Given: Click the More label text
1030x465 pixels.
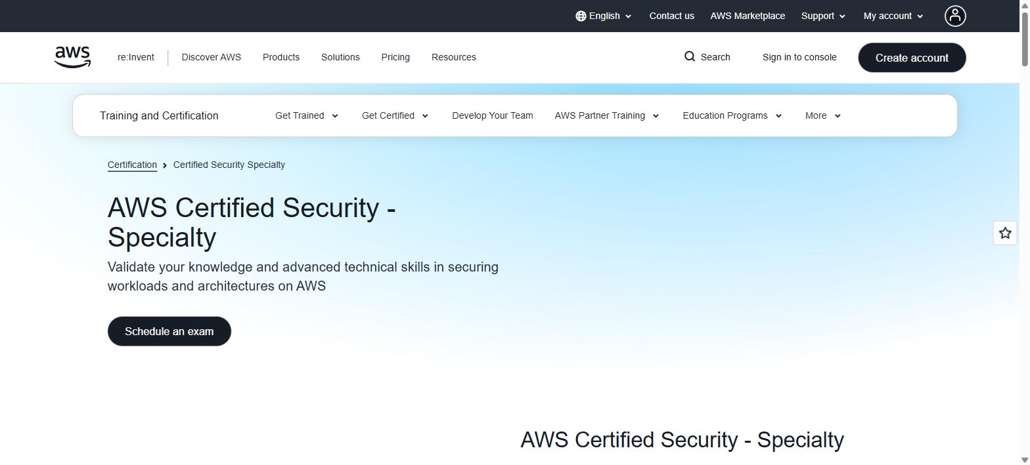Looking at the screenshot, I should (x=816, y=115).
